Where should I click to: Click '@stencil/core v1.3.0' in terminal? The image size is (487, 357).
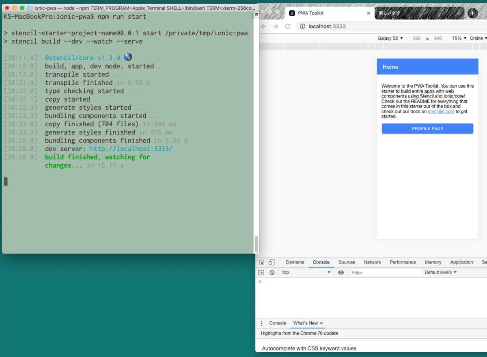tap(82, 58)
